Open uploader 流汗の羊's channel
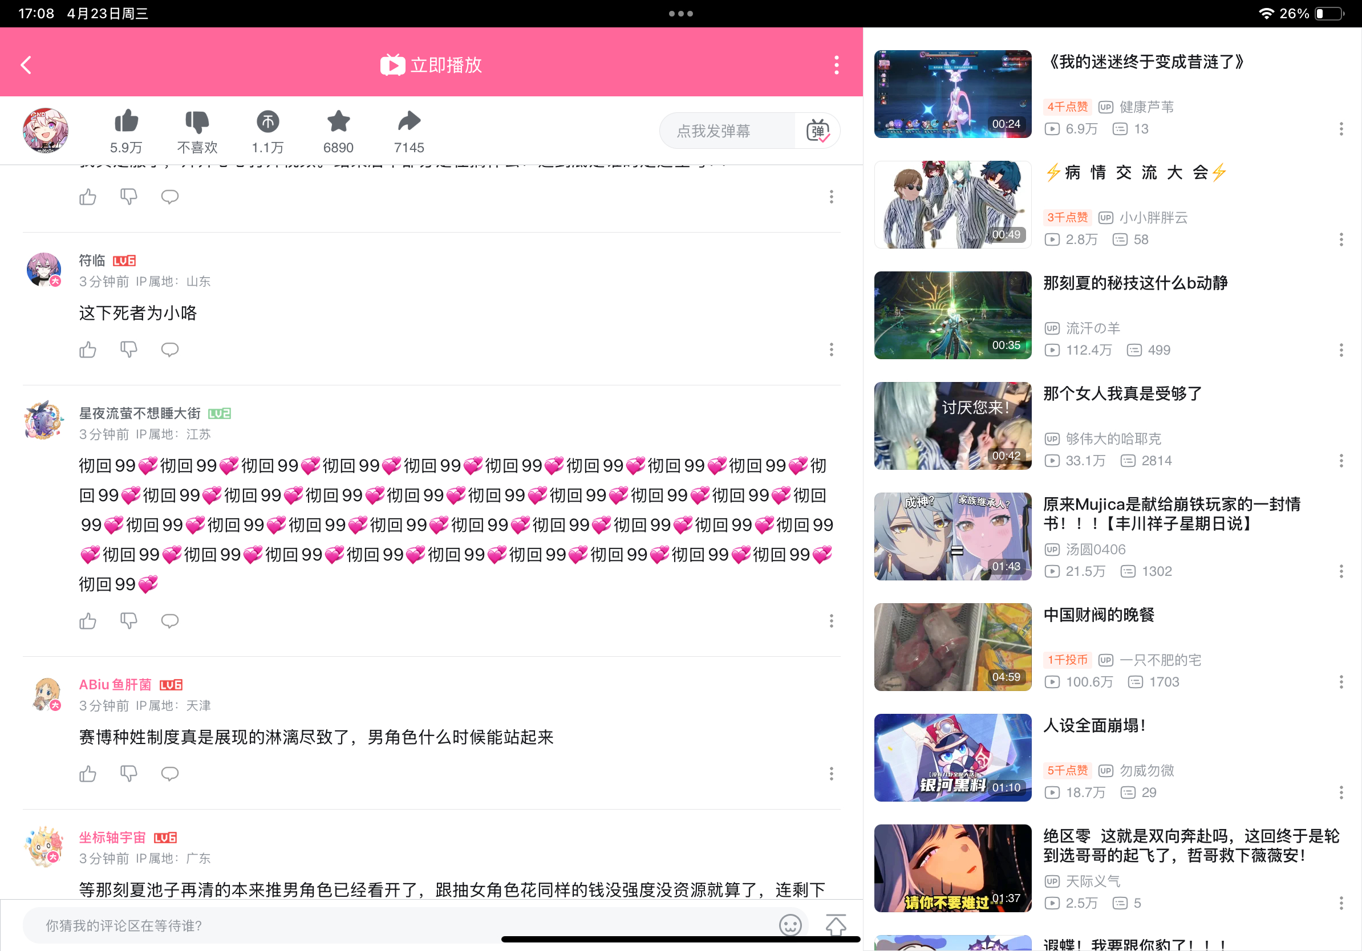Image resolution: width=1362 pixels, height=951 pixels. (1093, 328)
